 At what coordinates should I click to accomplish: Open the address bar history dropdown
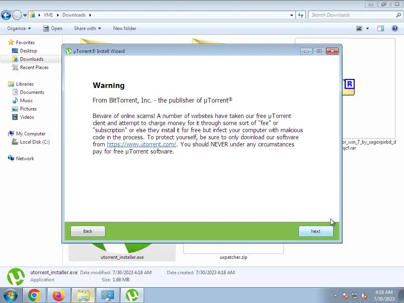click(292, 15)
